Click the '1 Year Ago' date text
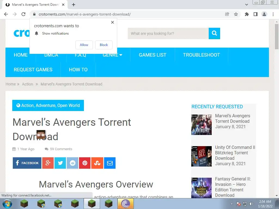Screen dimensions: 279x209 point(26,149)
